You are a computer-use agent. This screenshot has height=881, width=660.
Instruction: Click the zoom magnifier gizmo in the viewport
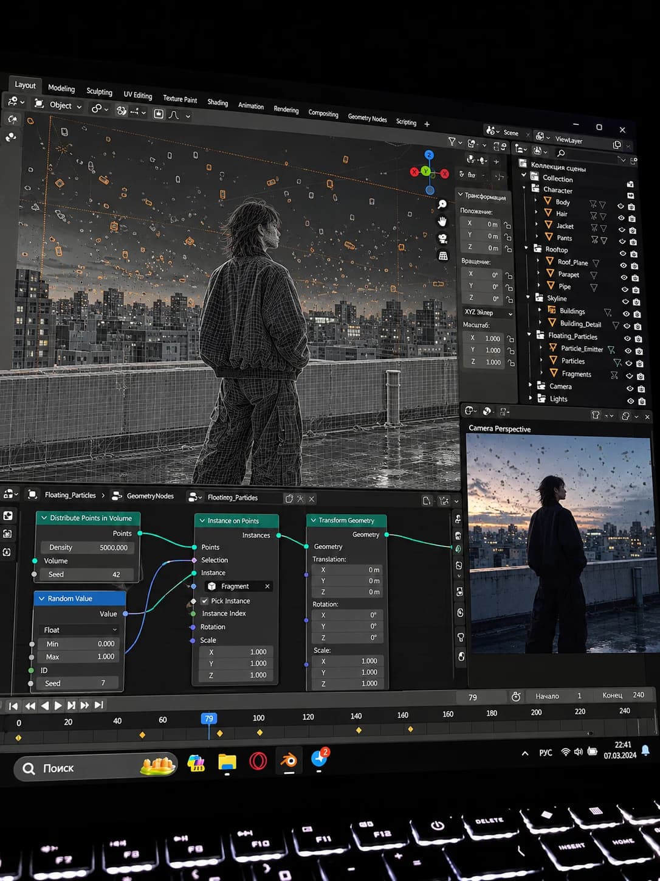[442, 204]
